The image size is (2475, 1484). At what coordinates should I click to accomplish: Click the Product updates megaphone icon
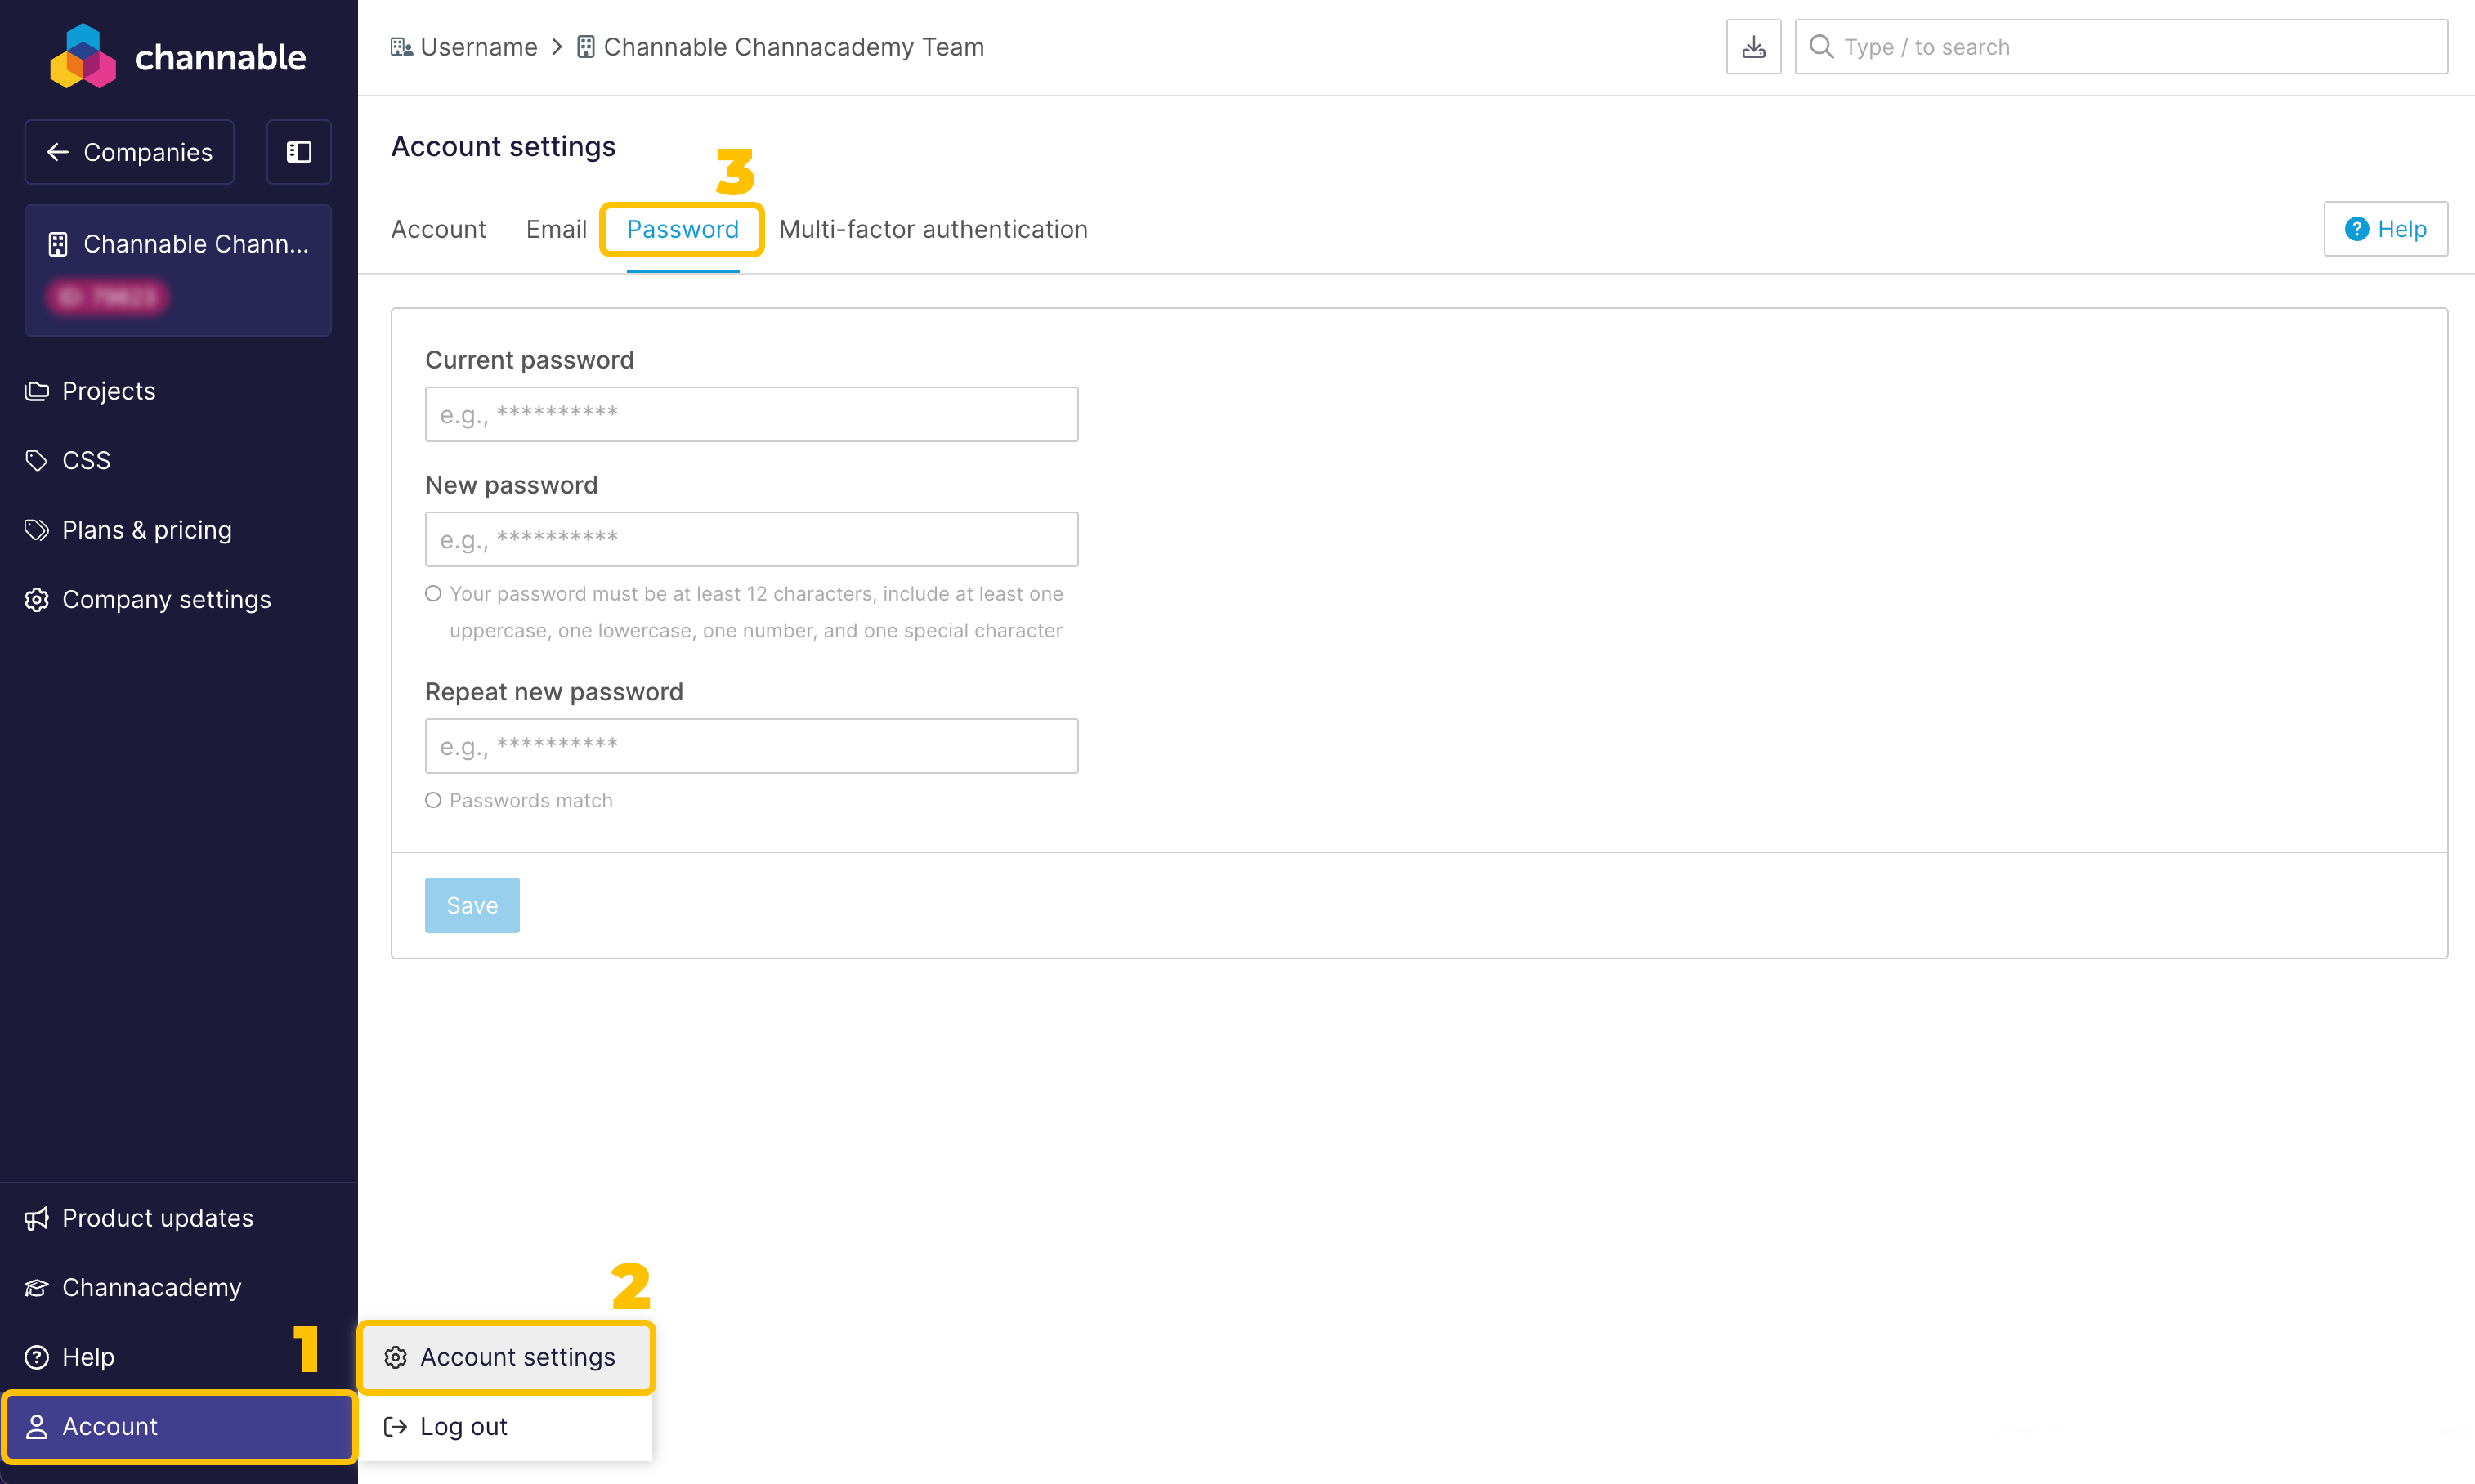point(36,1218)
